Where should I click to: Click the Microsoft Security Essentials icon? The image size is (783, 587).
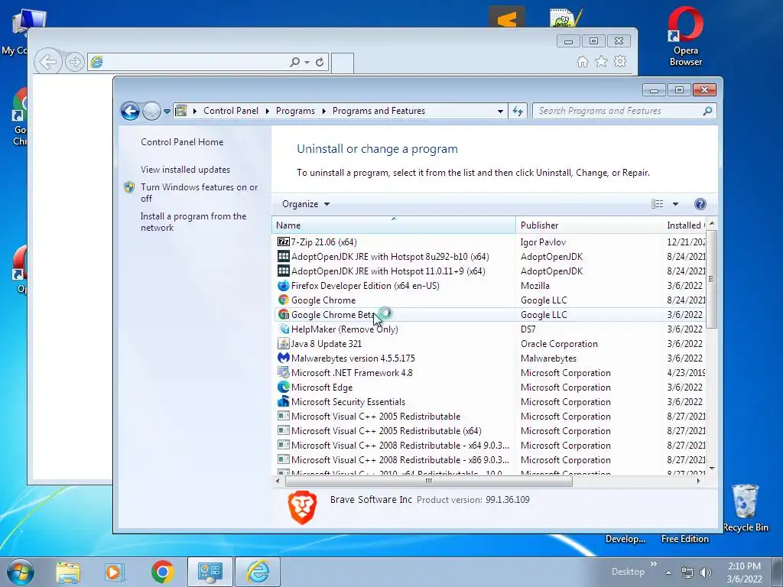click(x=283, y=401)
